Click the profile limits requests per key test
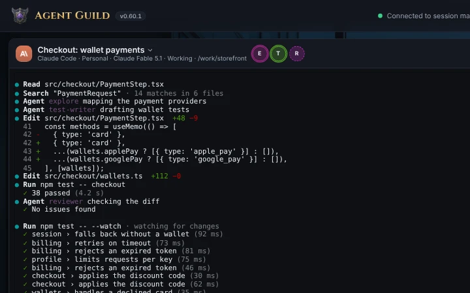This screenshot has height=293, width=470. point(114,260)
